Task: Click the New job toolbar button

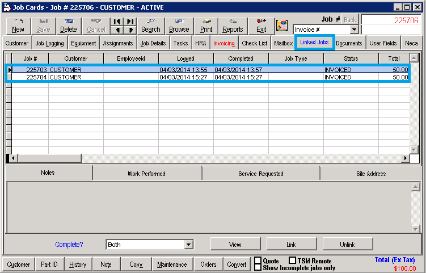Action: (x=18, y=26)
